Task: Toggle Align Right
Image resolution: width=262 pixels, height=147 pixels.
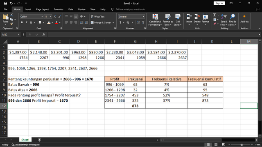Action: [76, 22]
